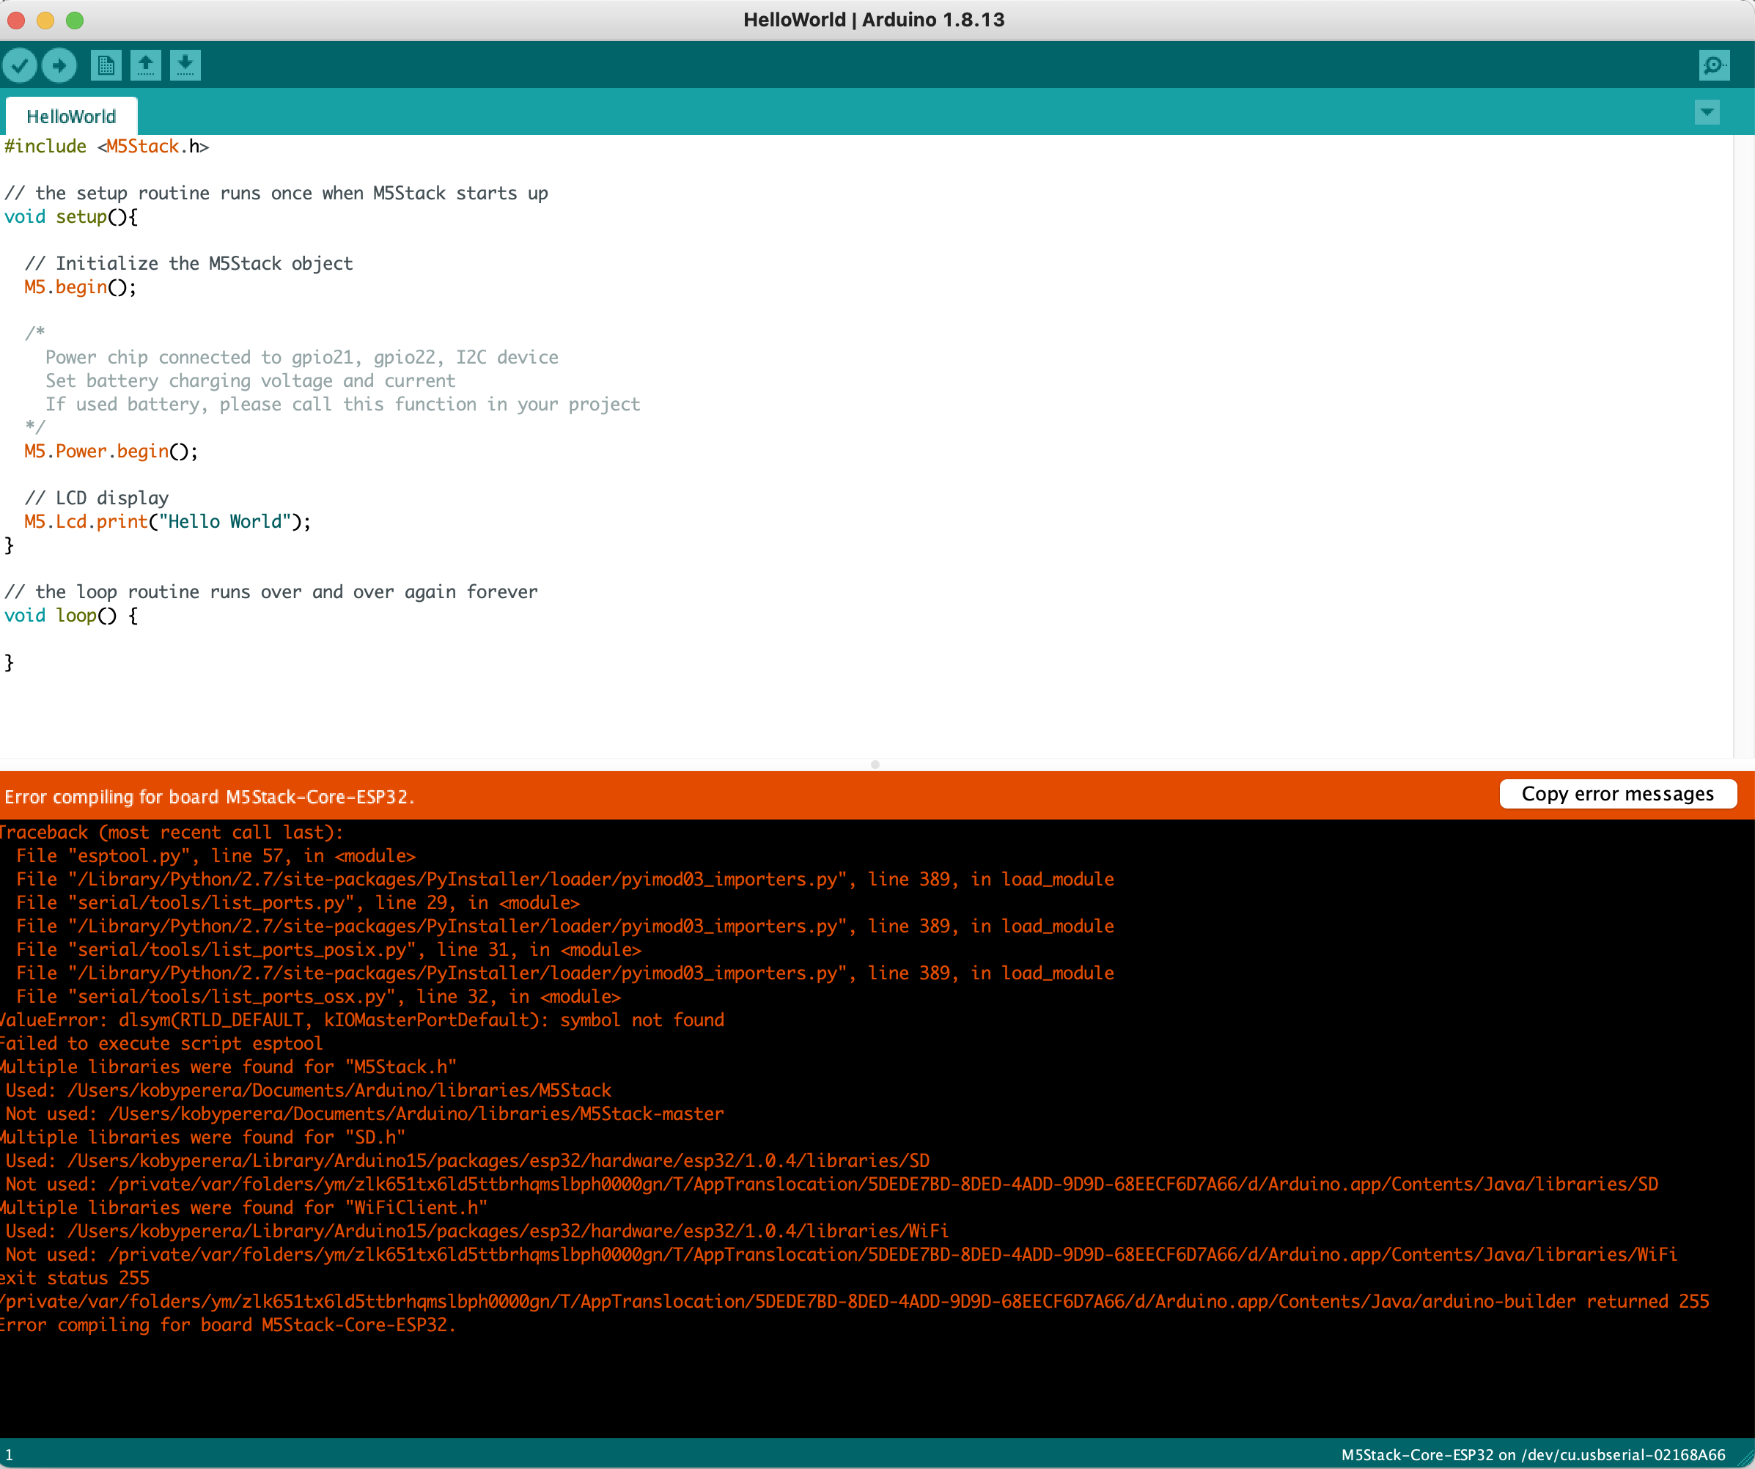Click the first M5.begin(); line
The width and height of the screenshot is (1755, 1469).
tap(80, 287)
